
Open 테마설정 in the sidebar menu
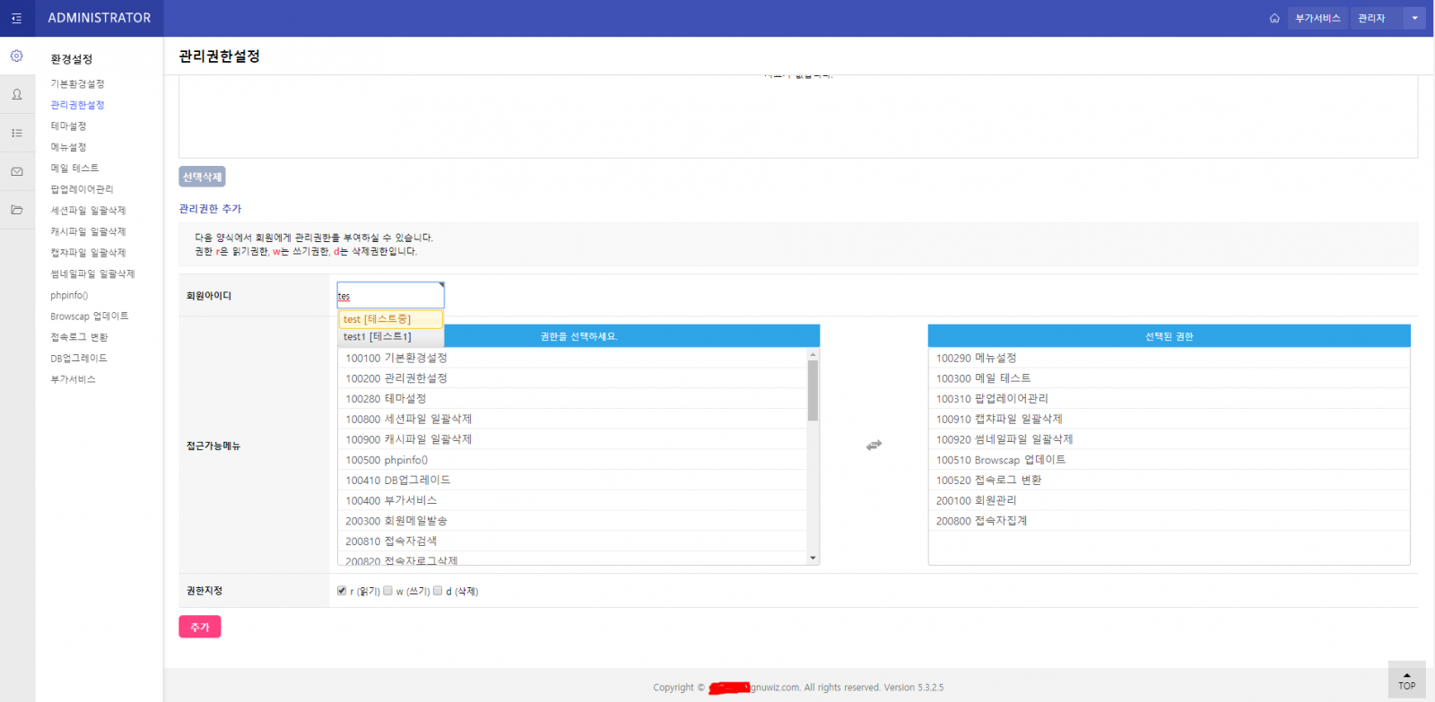(68, 126)
